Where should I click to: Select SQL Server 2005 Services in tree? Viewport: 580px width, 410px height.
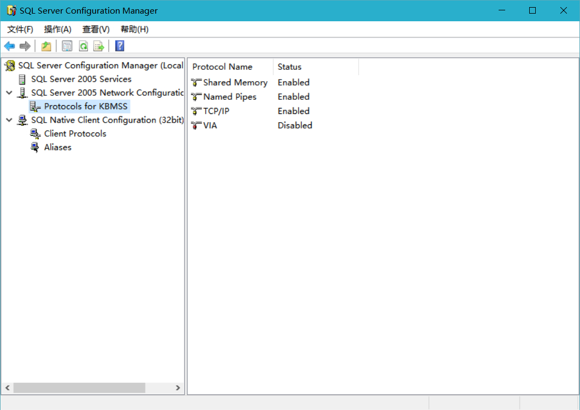[81, 79]
